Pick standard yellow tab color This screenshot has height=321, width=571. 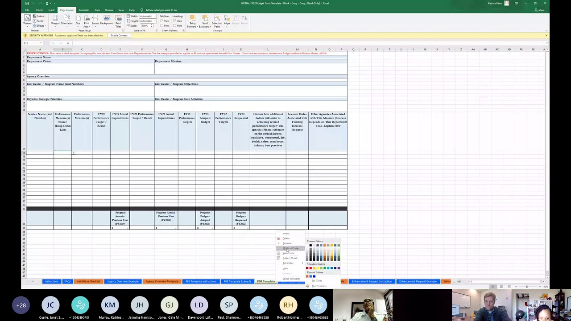tap(318, 268)
